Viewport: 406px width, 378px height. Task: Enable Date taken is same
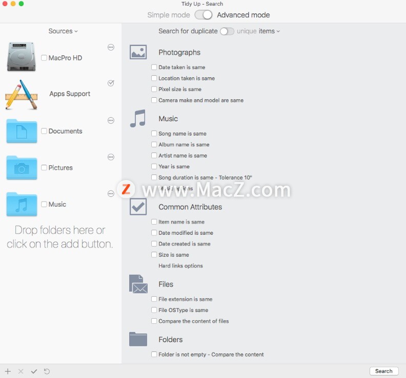coord(154,67)
